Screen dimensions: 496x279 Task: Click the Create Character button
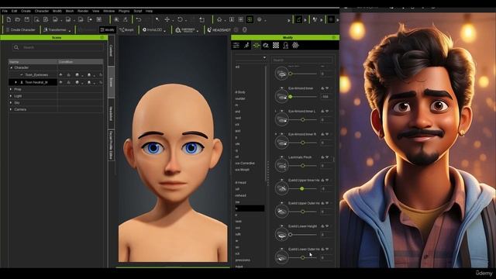coord(21,29)
